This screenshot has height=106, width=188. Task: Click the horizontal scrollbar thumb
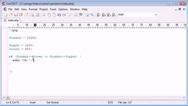(x=8, y=97)
